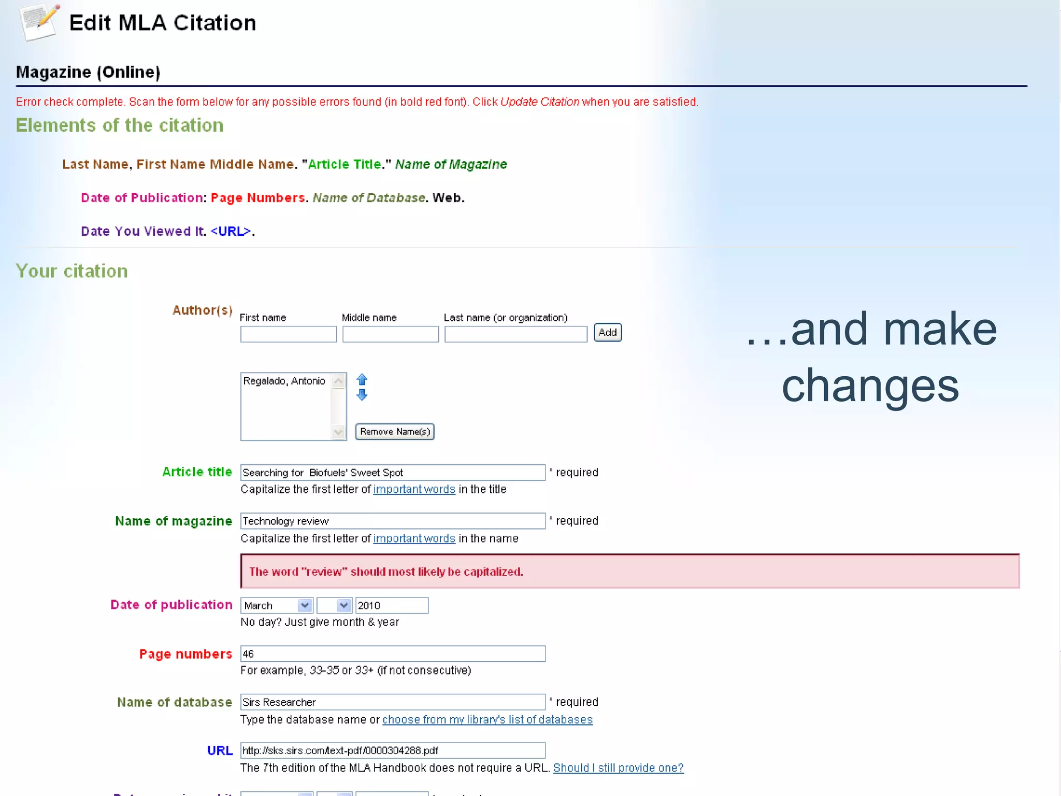Viewport: 1061px width, 796px height.
Task: Click into the Article title field
Action: click(393, 473)
